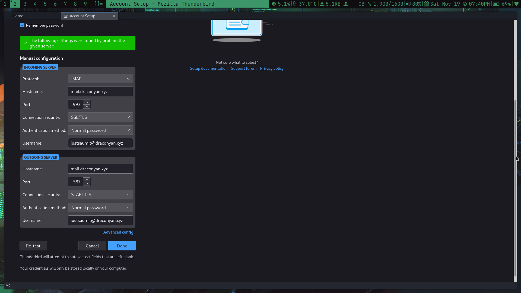521x293 pixels.
Task: Click the outgoing server Hostname field
Action: (x=100, y=169)
